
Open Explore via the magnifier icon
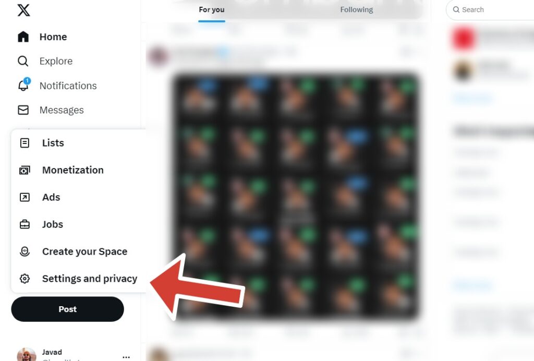(23, 62)
